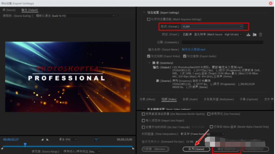This screenshot has height=154, width=275.
Task: Open the Source Range dropdown
Action: pos(82,151)
